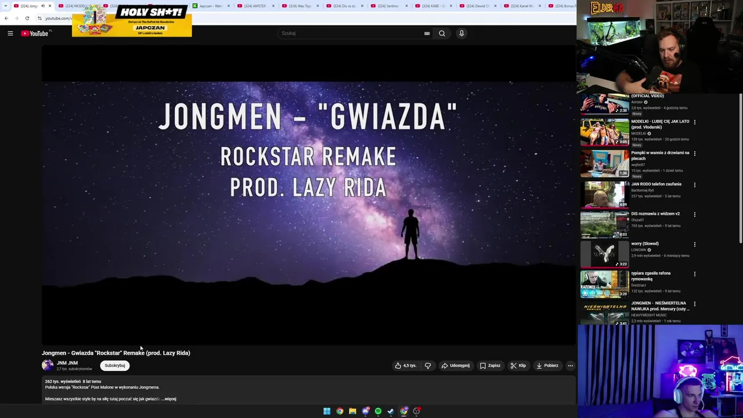Go to the YouTube home logo
This screenshot has width=743, height=418.
point(35,33)
